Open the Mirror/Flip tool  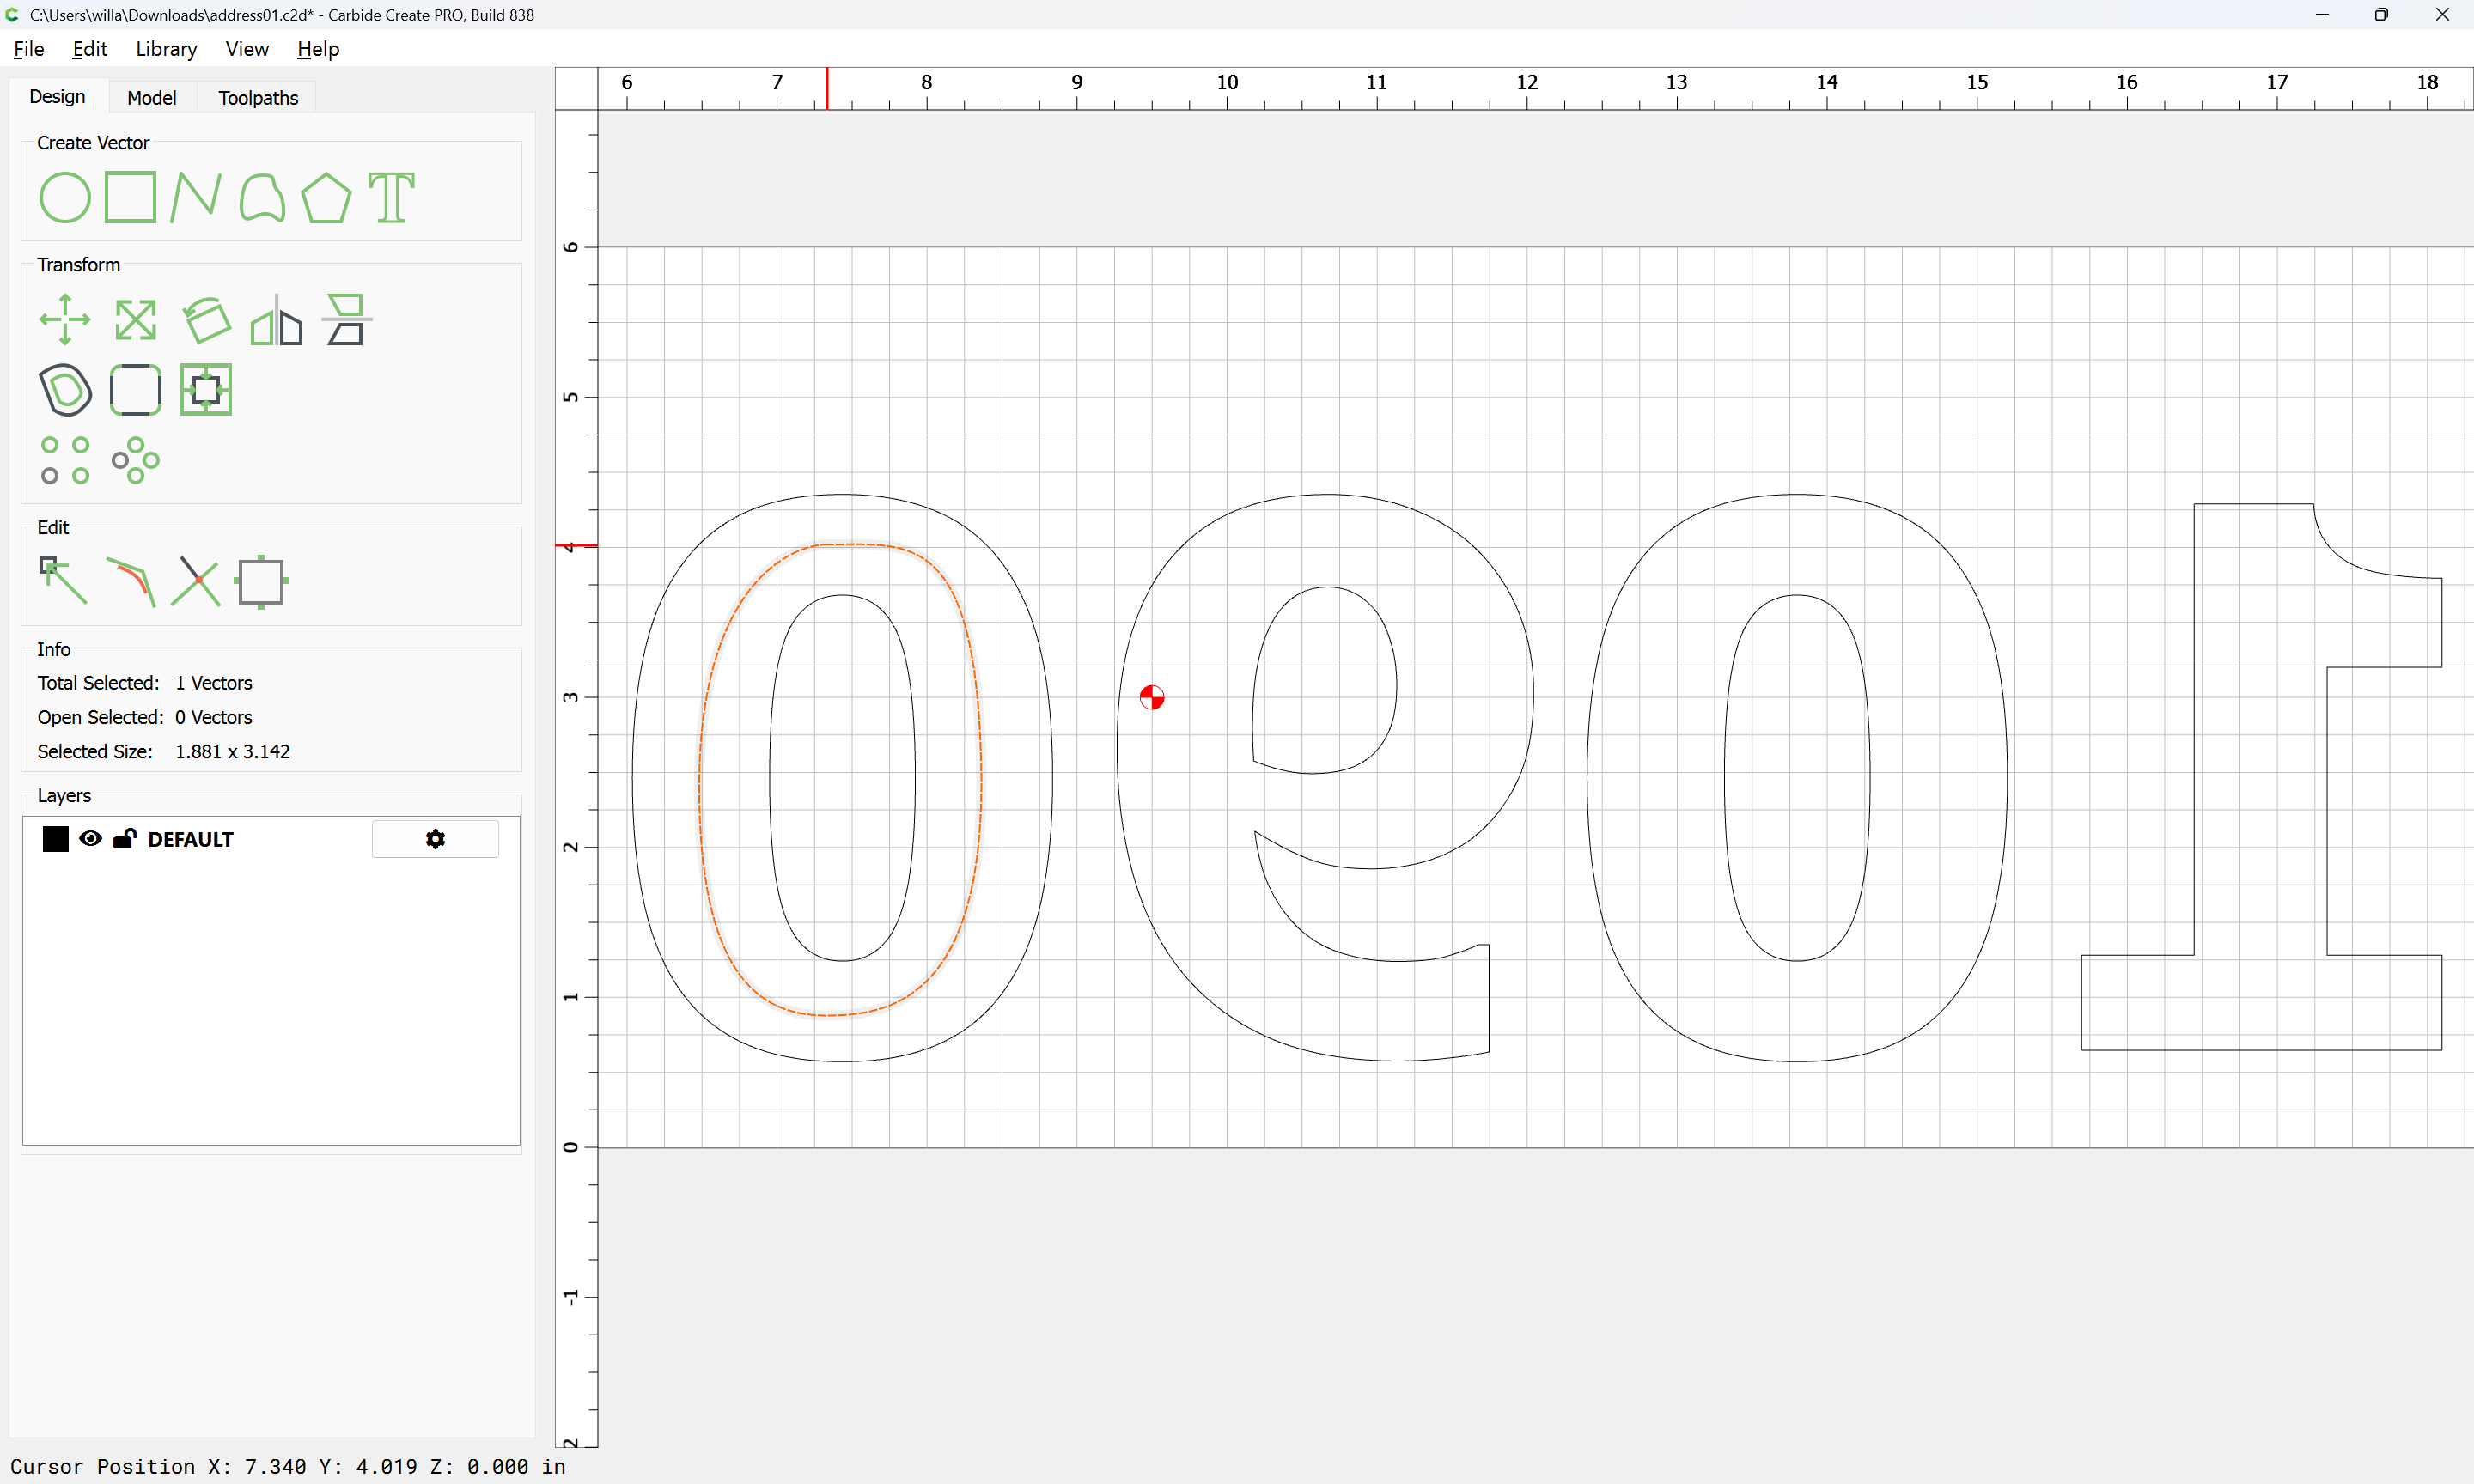276,320
